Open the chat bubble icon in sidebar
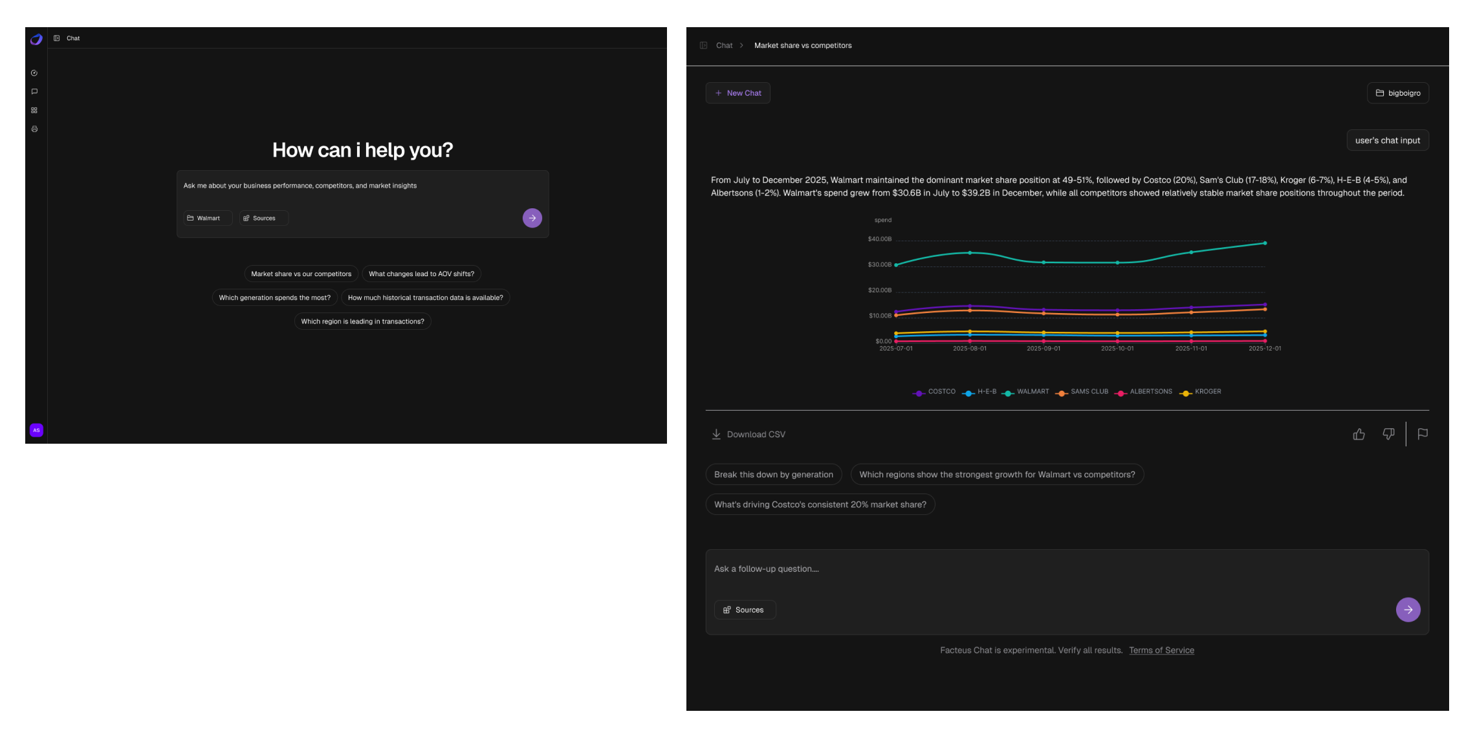 34,92
